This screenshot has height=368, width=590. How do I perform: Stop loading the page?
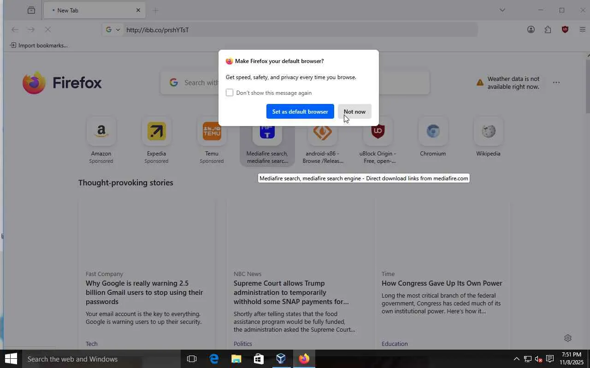click(x=48, y=30)
